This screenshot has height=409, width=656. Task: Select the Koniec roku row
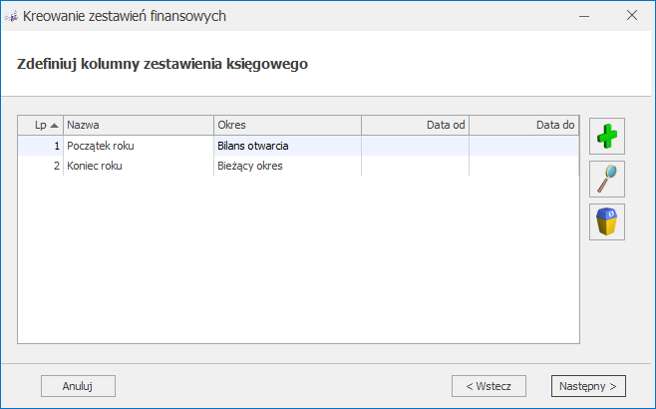[95, 166]
